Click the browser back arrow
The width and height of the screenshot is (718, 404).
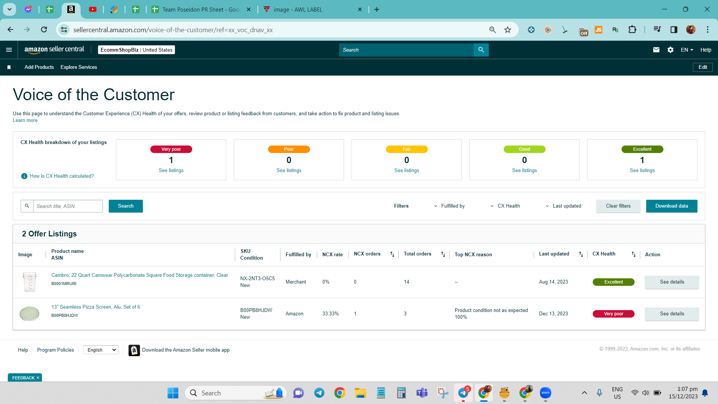pos(10,30)
